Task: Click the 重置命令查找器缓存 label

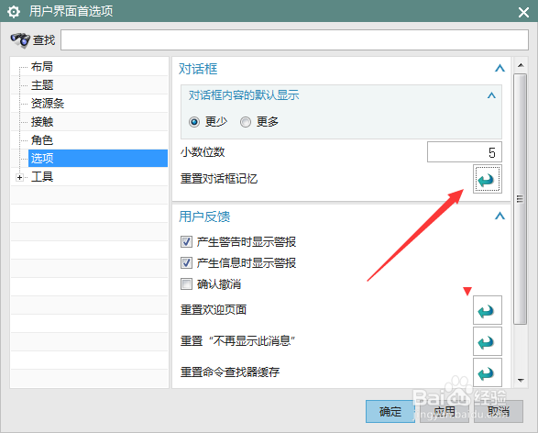Action: pos(230,372)
